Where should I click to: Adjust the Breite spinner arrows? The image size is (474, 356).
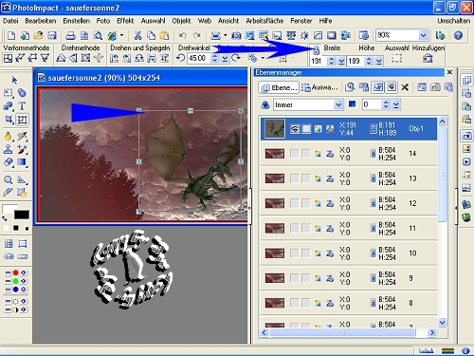[x=331, y=61]
